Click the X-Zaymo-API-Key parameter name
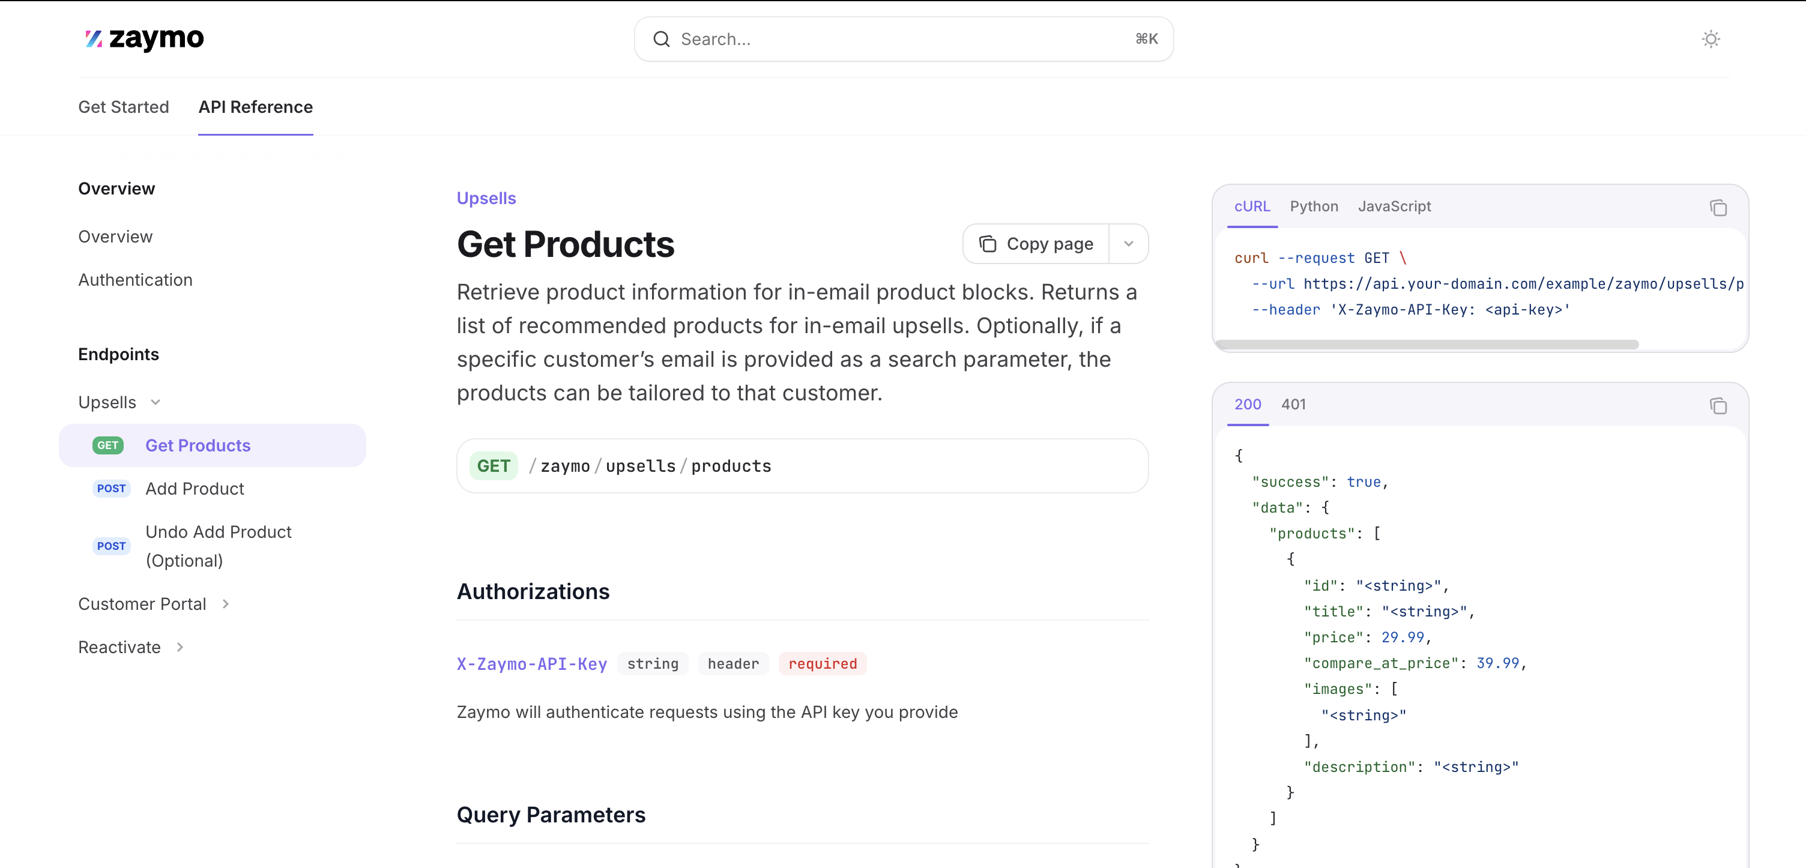 coord(532,664)
